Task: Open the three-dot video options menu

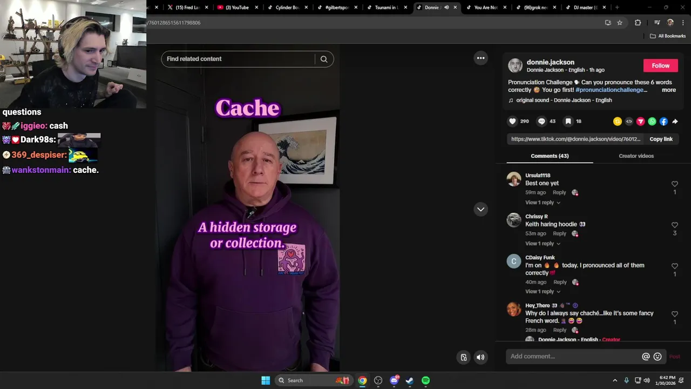Action: pos(480,58)
